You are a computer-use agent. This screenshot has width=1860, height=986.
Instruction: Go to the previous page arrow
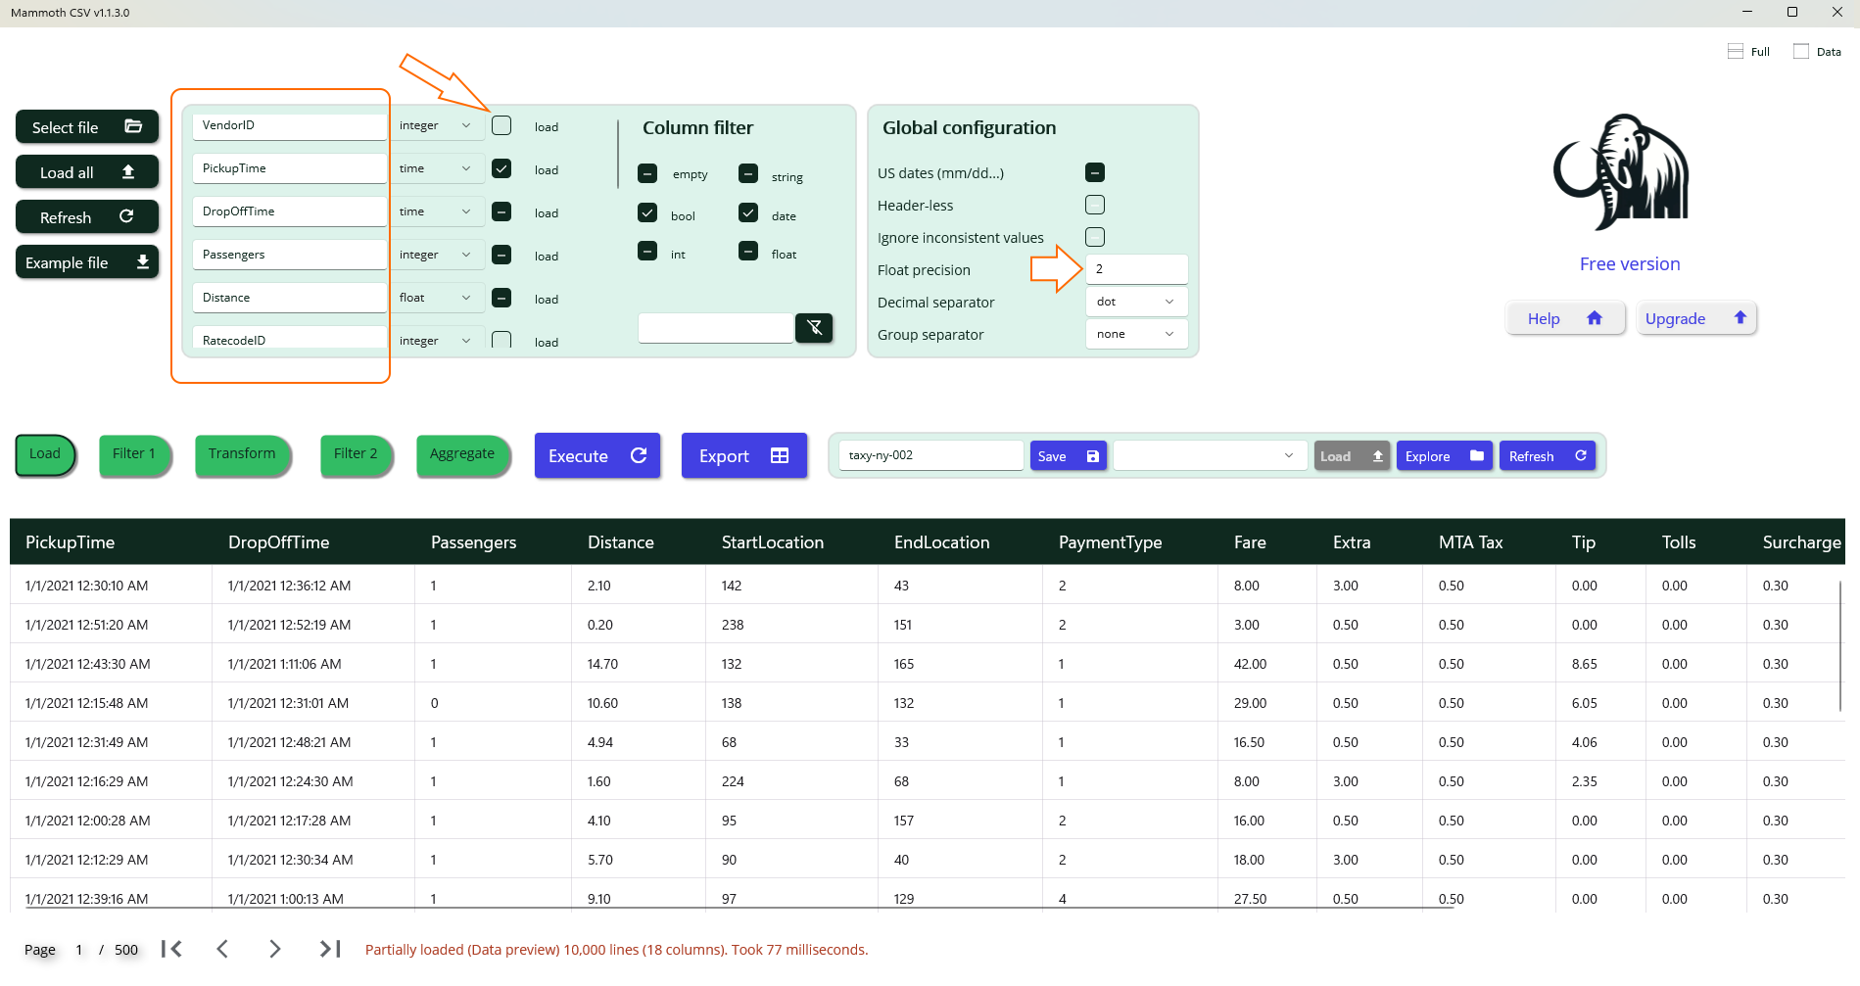point(222,949)
